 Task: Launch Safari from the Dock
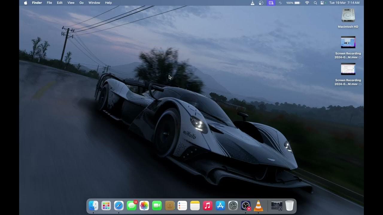pyautogui.click(x=119, y=205)
